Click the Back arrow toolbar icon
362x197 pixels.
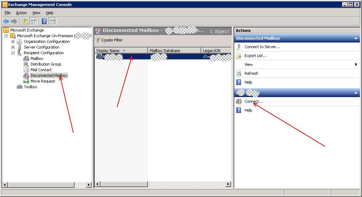6,22
